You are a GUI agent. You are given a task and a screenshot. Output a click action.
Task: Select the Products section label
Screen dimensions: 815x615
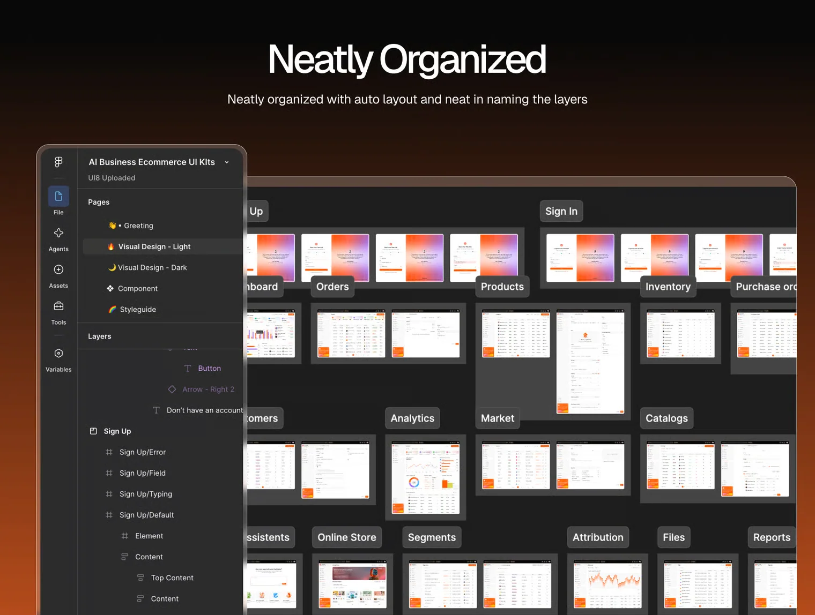pos(502,287)
